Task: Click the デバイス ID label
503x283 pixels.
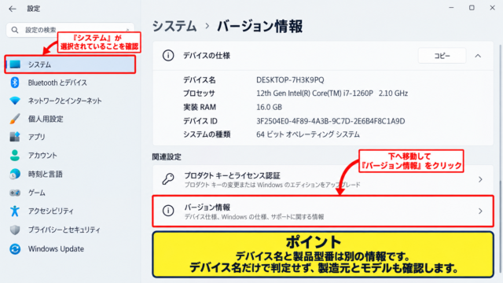Action: click(x=200, y=121)
